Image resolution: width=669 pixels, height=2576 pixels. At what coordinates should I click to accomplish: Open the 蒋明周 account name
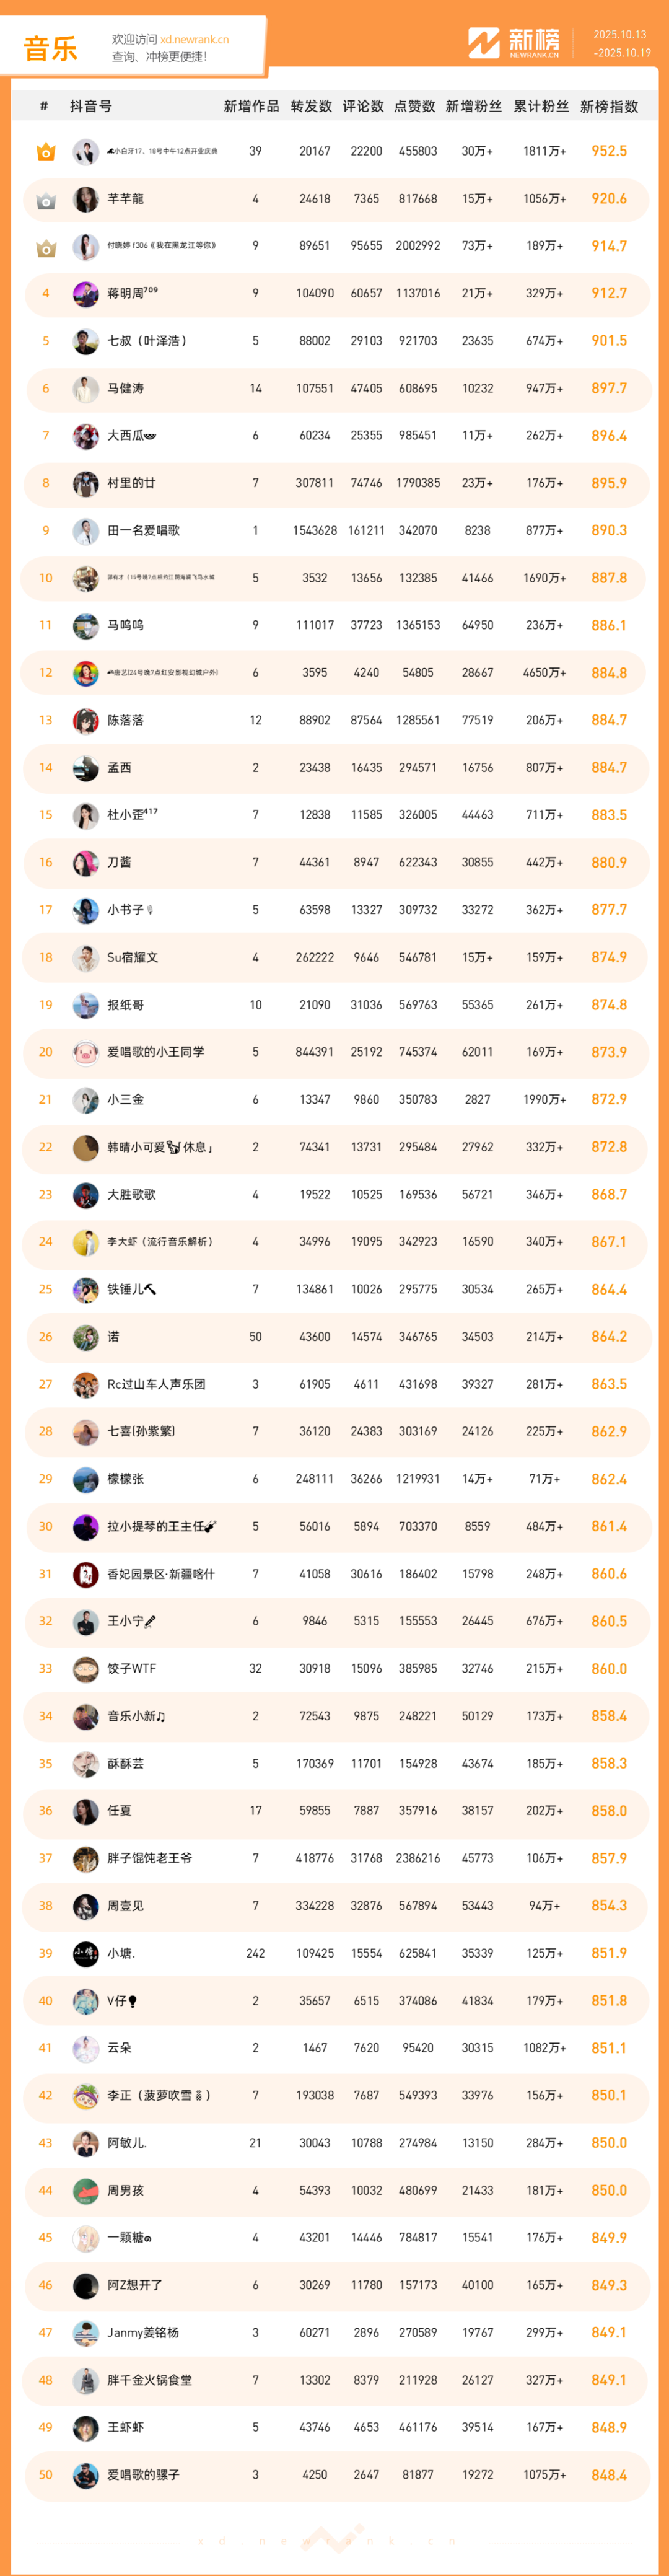[x=132, y=293]
